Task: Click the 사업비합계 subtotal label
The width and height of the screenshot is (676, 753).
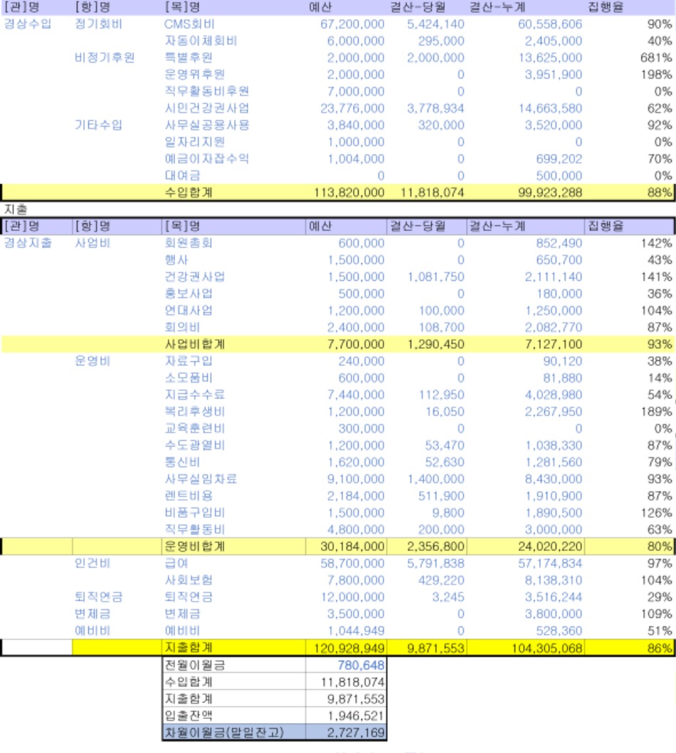Action: pyautogui.click(x=194, y=344)
